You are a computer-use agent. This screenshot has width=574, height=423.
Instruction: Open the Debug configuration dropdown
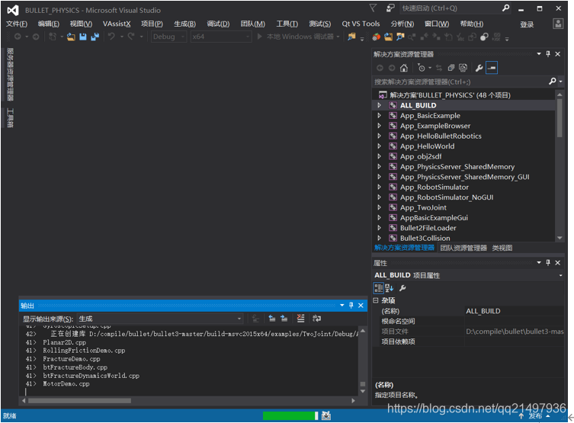click(x=168, y=37)
